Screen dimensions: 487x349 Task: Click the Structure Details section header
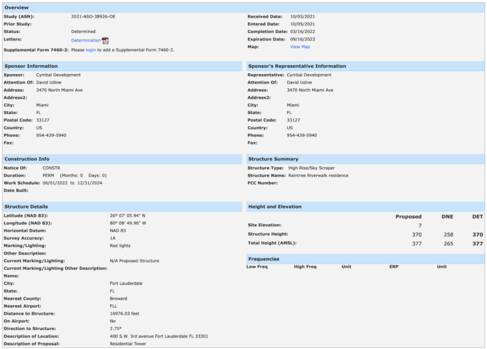tap(122, 206)
